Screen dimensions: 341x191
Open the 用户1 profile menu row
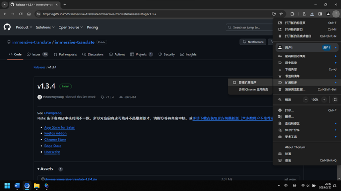click(x=307, y=47)
